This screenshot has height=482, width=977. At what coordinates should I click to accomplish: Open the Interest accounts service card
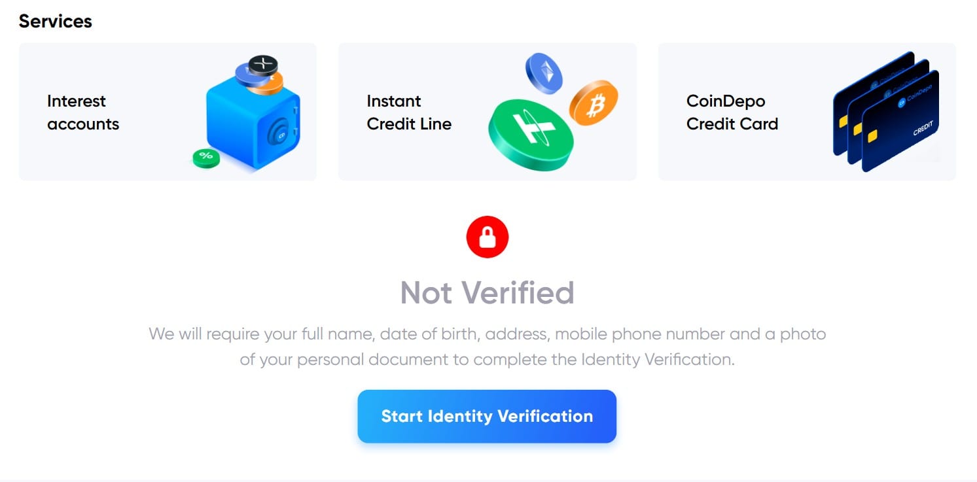[167, 111]
